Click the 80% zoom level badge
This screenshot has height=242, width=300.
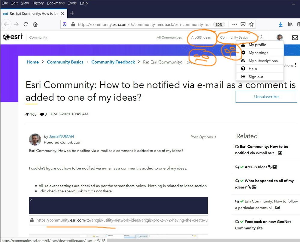coord(219,25)
